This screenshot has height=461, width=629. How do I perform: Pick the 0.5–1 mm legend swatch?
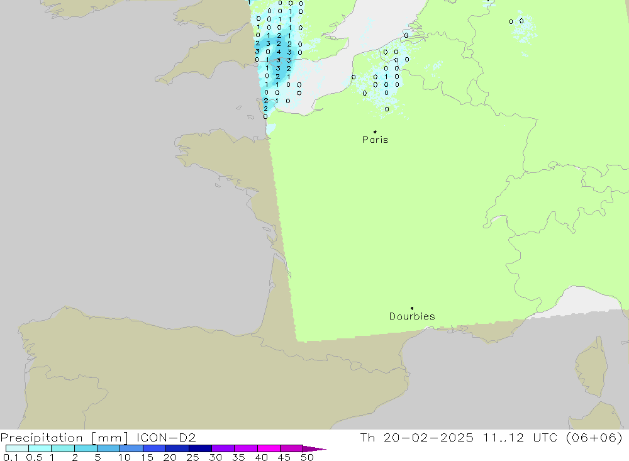click(x=40, y=448)
